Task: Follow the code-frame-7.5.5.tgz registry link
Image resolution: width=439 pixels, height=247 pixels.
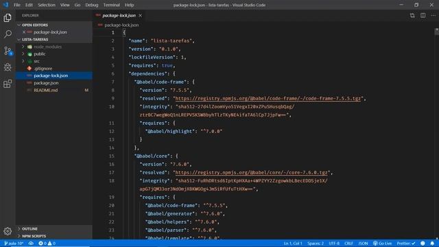Action: pos(268,98)
